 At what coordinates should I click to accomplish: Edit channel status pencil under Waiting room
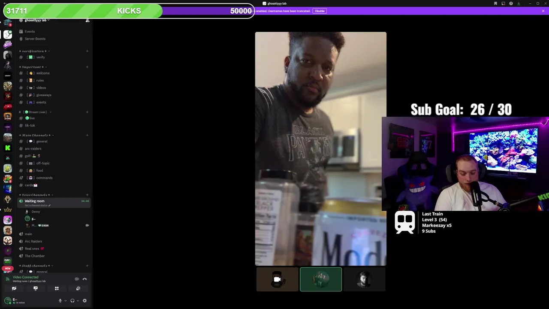tap(49, 206)
